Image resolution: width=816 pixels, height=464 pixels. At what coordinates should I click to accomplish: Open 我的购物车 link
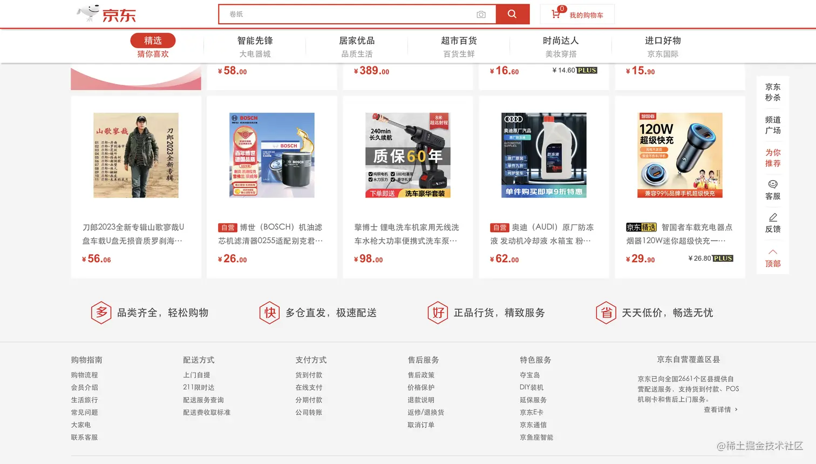[x=586, y=15]
